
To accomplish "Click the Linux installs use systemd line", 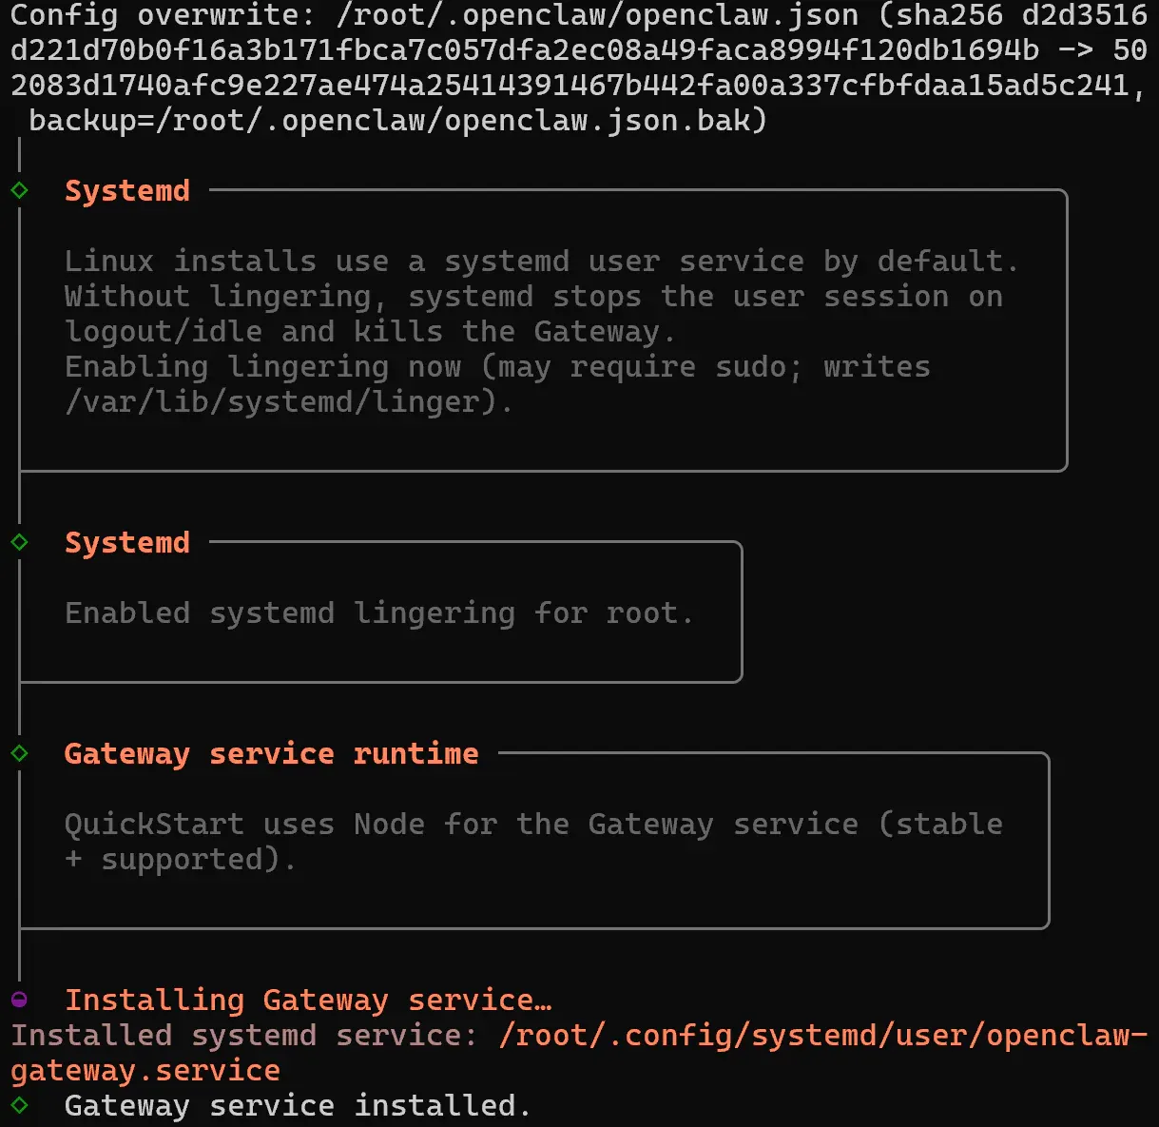I will point(542,262).
